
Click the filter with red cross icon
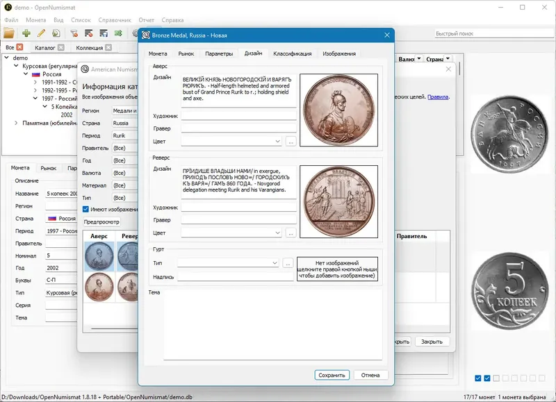coord(74,33)
